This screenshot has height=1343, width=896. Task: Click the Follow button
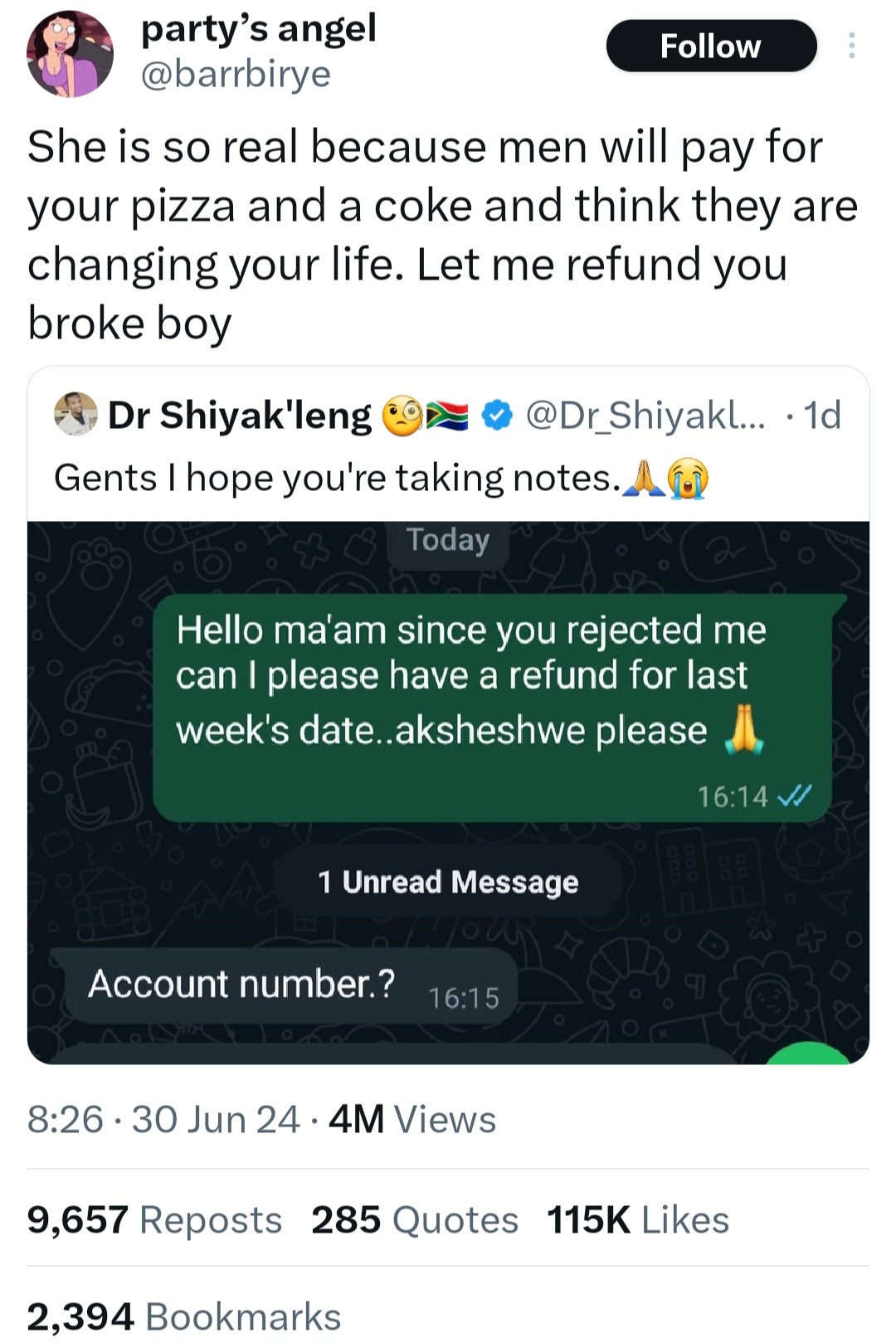click(x=711, y=46)
